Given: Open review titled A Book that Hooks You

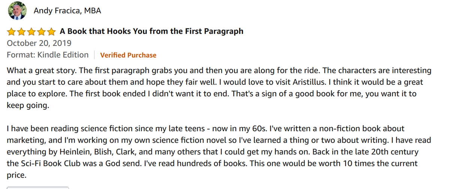Looking at the screenshot, I should coord(151,31).
